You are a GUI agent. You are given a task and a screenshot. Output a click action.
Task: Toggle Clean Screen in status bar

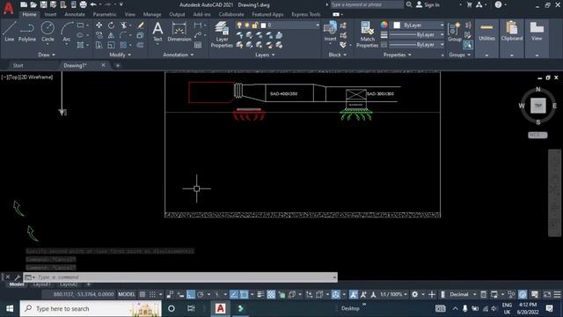(547, 294)
